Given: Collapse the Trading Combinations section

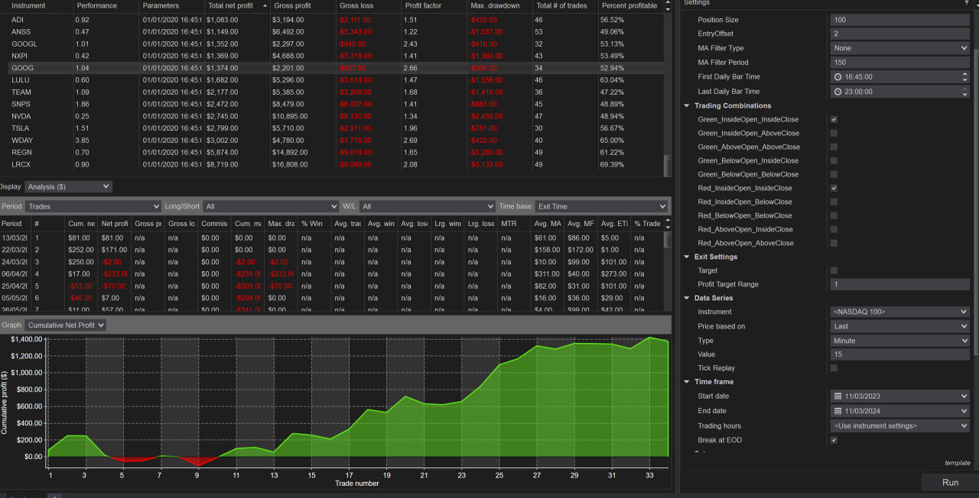Looking at the screenshot, I should tap(687, 105).
